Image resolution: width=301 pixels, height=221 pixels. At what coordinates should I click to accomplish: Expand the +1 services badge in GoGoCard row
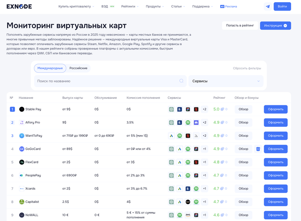tap(204, 149)
